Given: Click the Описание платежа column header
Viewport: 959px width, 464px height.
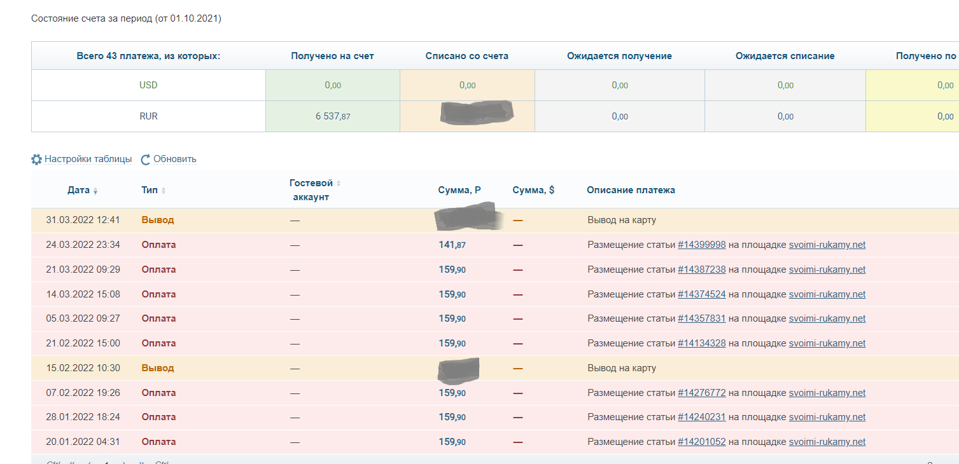Looking at the screenshot, I should 631,190.
